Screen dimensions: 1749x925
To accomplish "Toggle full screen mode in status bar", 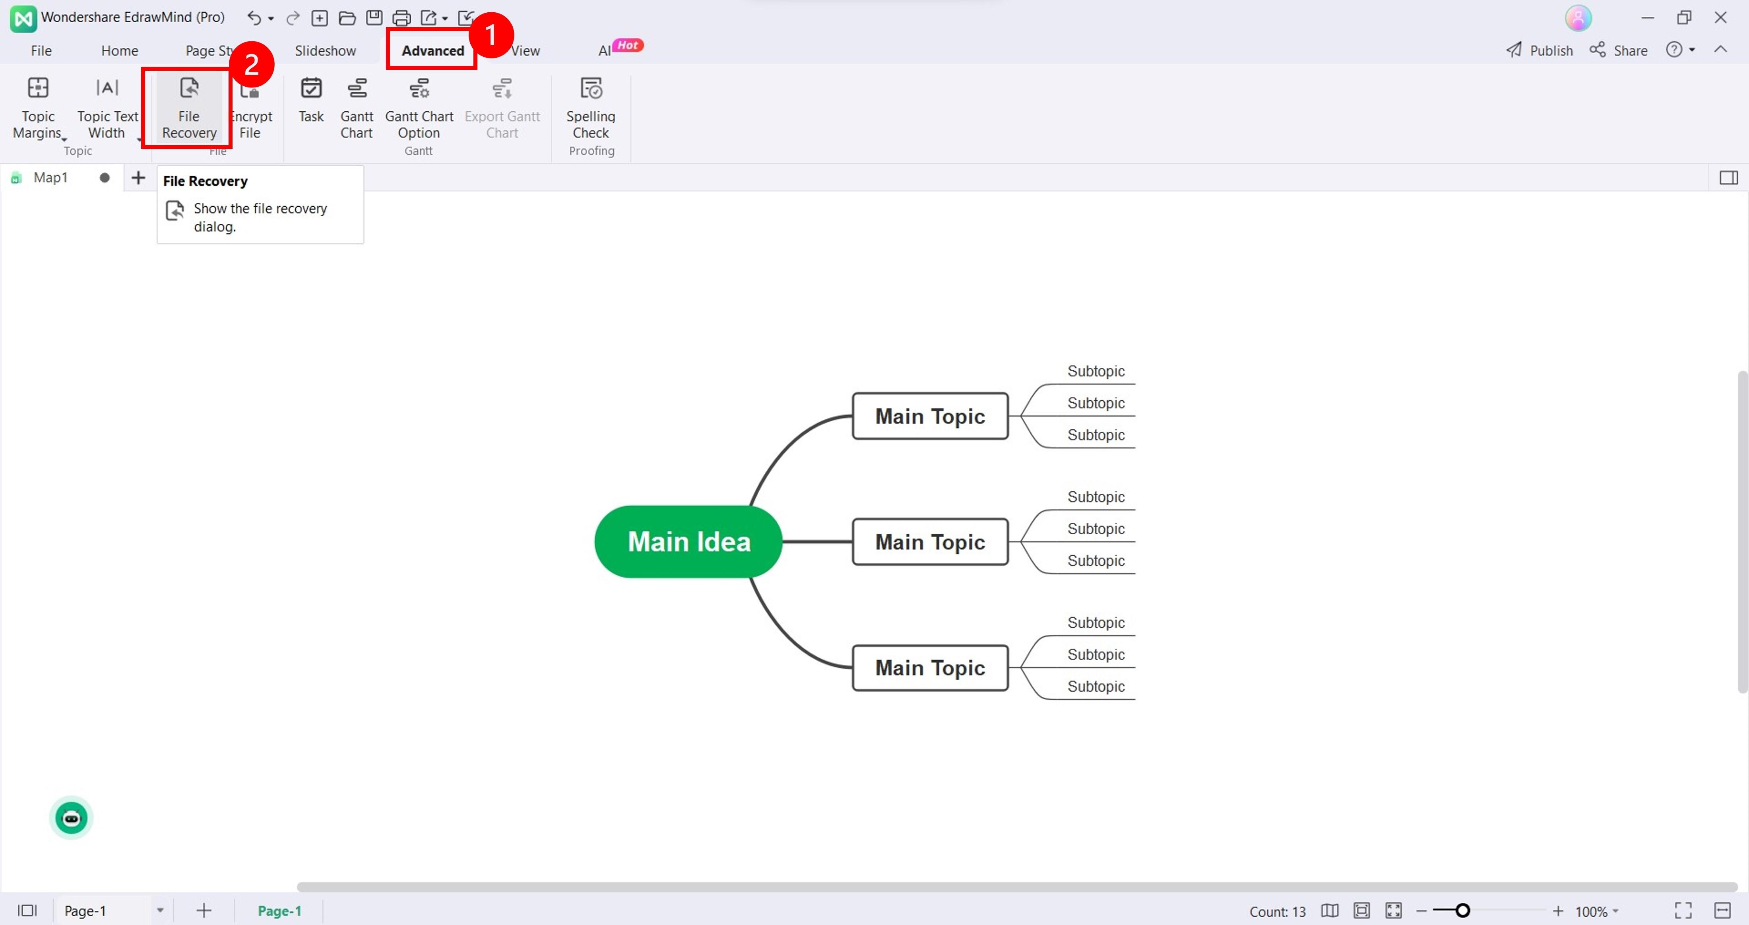I will coord(1683,911).
